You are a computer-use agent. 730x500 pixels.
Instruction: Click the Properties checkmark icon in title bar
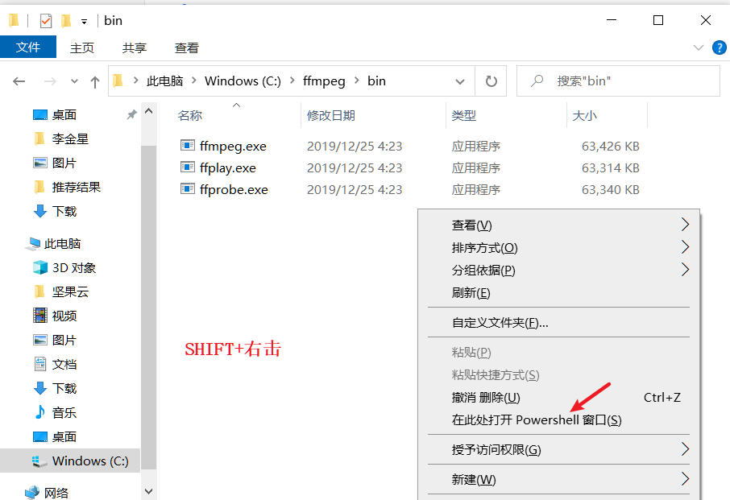[x=46, y=21]
